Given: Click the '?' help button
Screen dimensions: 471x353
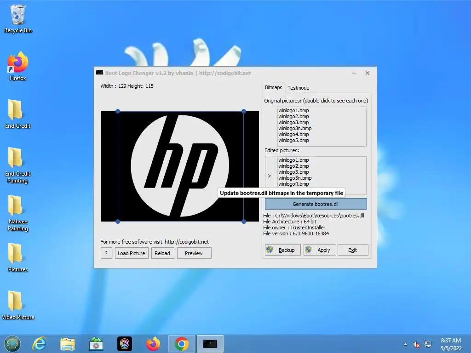Looking at the screenshot, I should [x=106, y=253].
